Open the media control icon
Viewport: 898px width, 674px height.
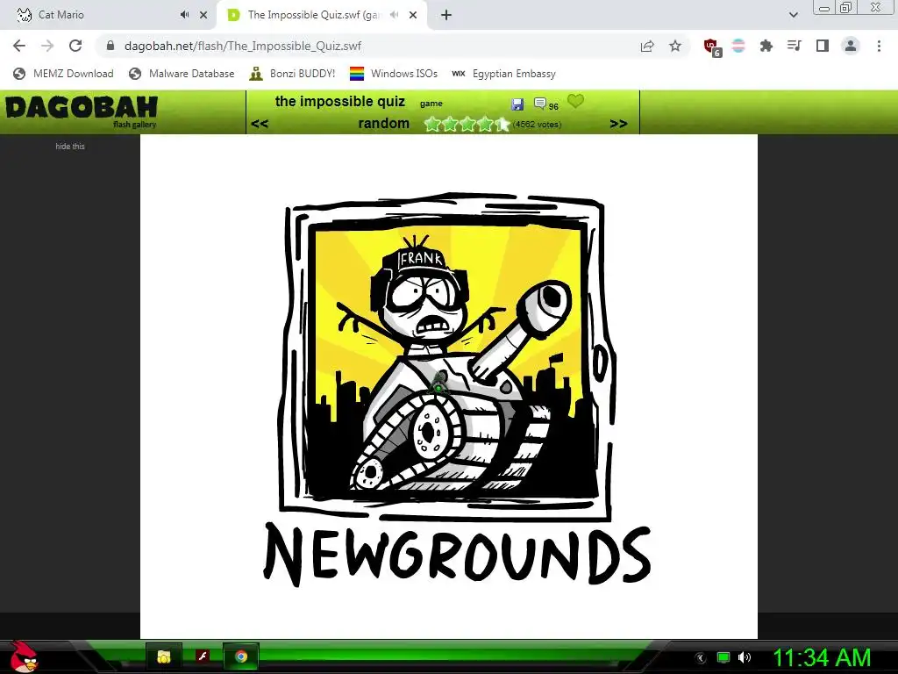[x=794, y=46]
